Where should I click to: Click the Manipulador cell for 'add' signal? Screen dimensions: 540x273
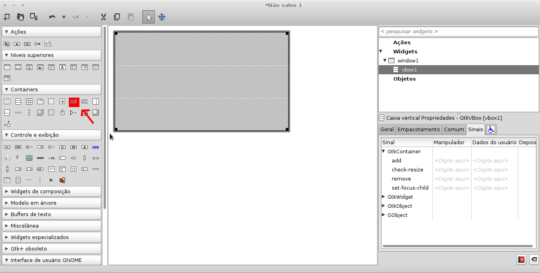point(452,160)
